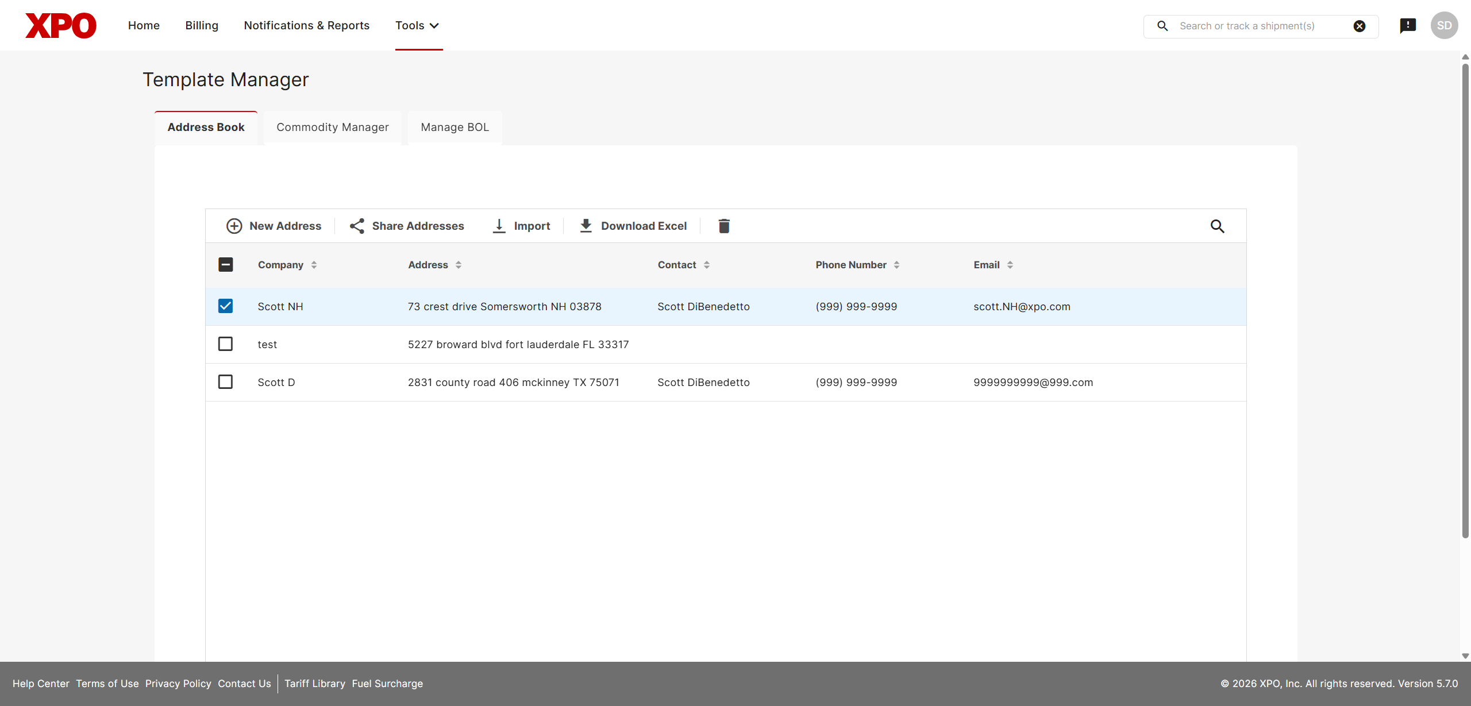Open the feedback message icon
This screenshot has width=1471, height=706.
tap(1408, 26)
